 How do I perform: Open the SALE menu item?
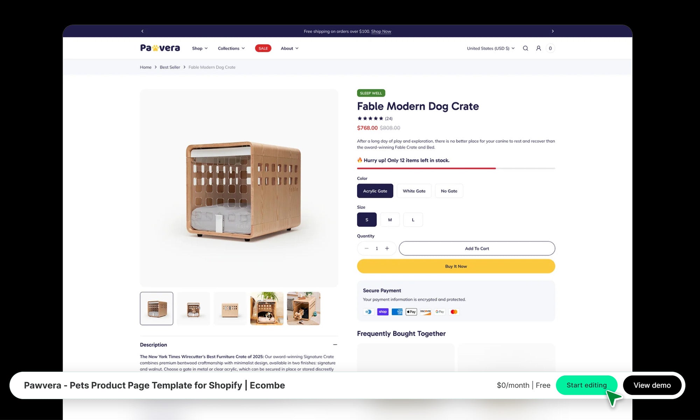click(x=263, y=48)
